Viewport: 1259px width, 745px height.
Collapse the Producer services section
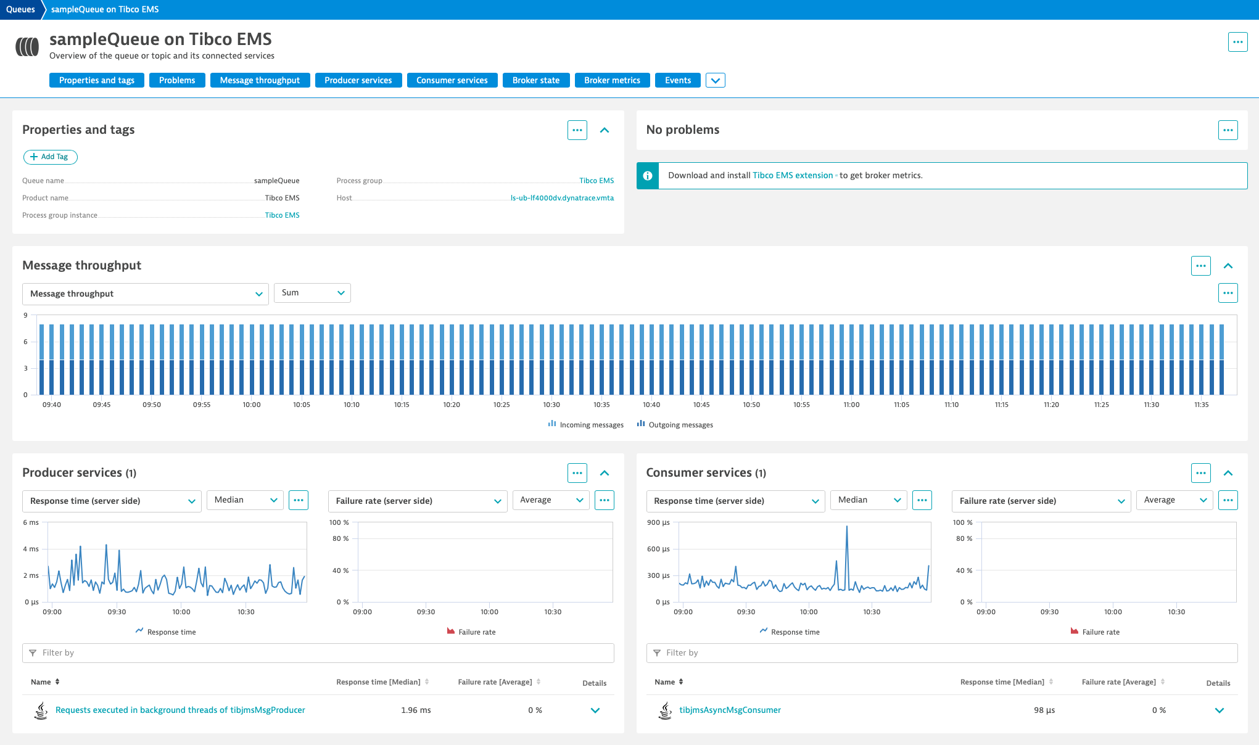click(605, 473)
